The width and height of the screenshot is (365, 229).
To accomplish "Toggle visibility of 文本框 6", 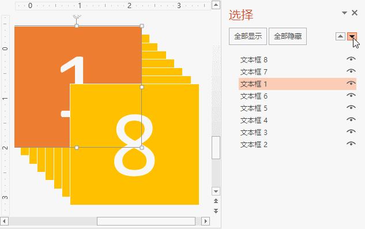I will (351, 95).
